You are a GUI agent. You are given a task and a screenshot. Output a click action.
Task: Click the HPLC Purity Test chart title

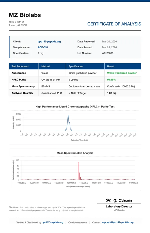pyautogui.click(x=75, y=106)
